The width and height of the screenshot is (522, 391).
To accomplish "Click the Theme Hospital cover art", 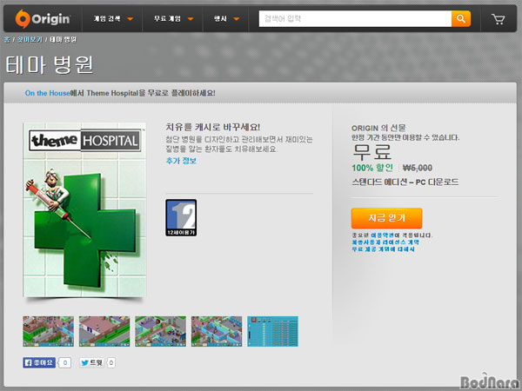I will click(84, 209).
